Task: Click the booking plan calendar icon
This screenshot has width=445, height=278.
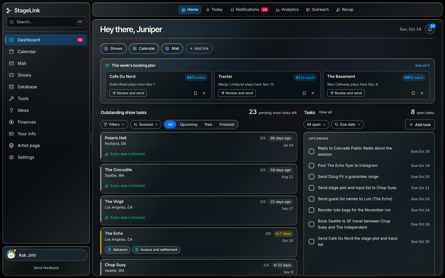Action: pos(107,66)
